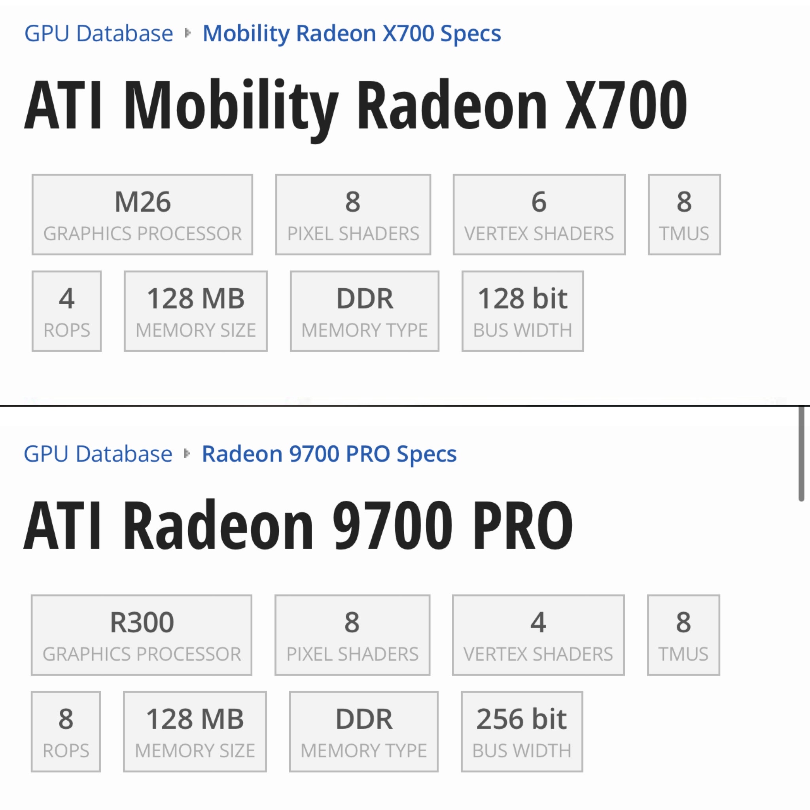Click memory type DDR box for Radeon 9700 PRO

(363, 731)
